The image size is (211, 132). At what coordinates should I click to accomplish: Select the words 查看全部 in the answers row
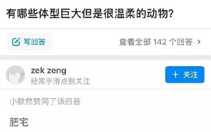pyautogui.click(x=135, y=42)
